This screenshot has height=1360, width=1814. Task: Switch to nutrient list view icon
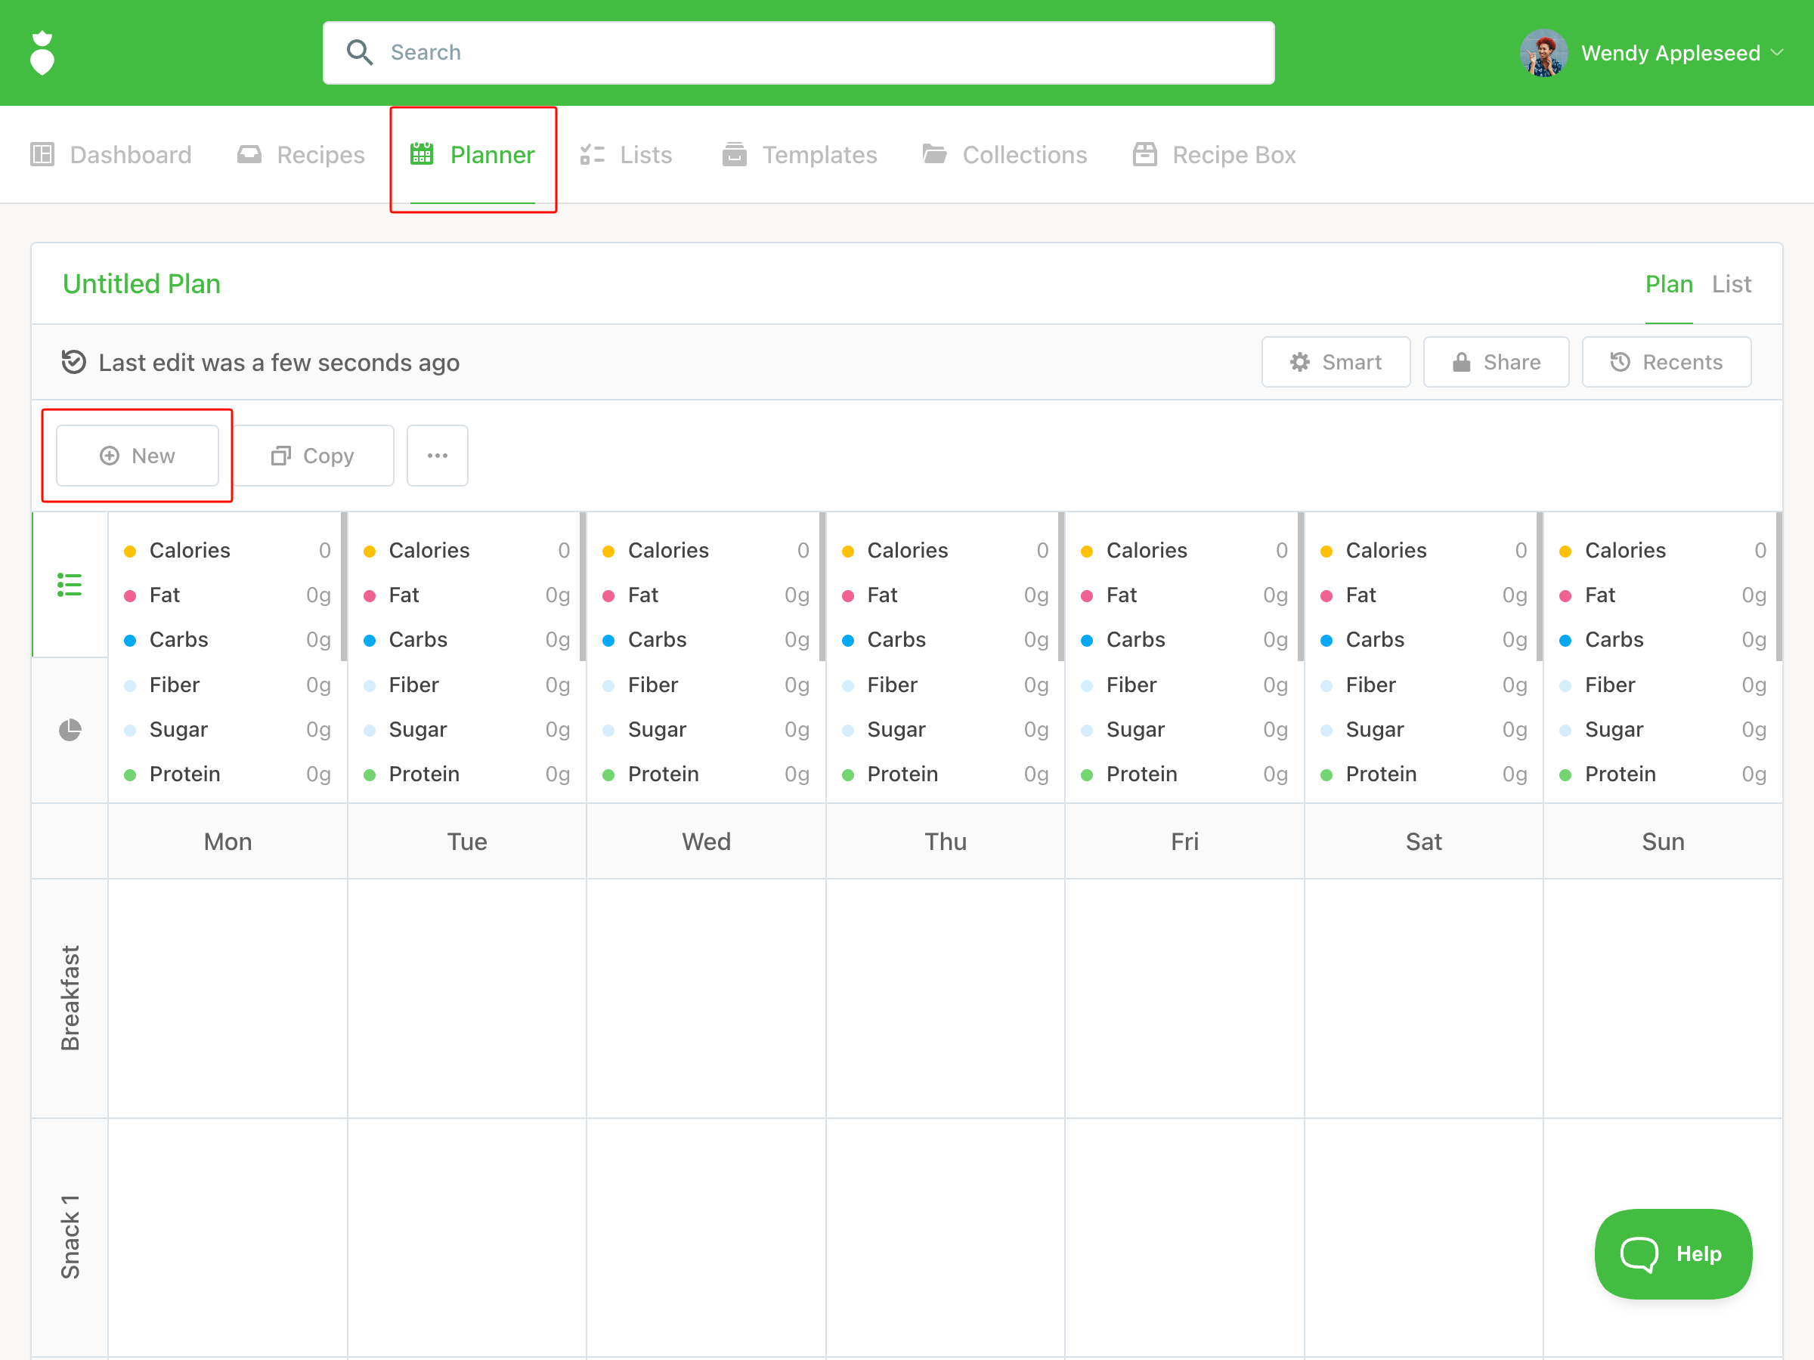click(x=70, y=585)
